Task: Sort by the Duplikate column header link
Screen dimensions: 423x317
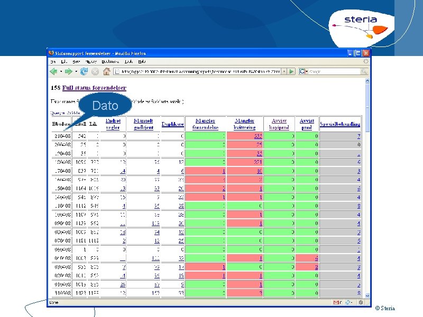Action: 173,124
